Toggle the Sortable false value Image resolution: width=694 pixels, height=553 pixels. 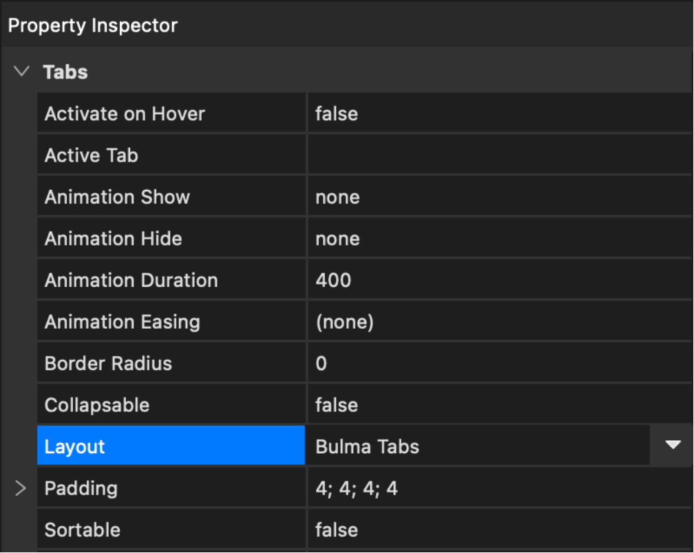[337, 530]
